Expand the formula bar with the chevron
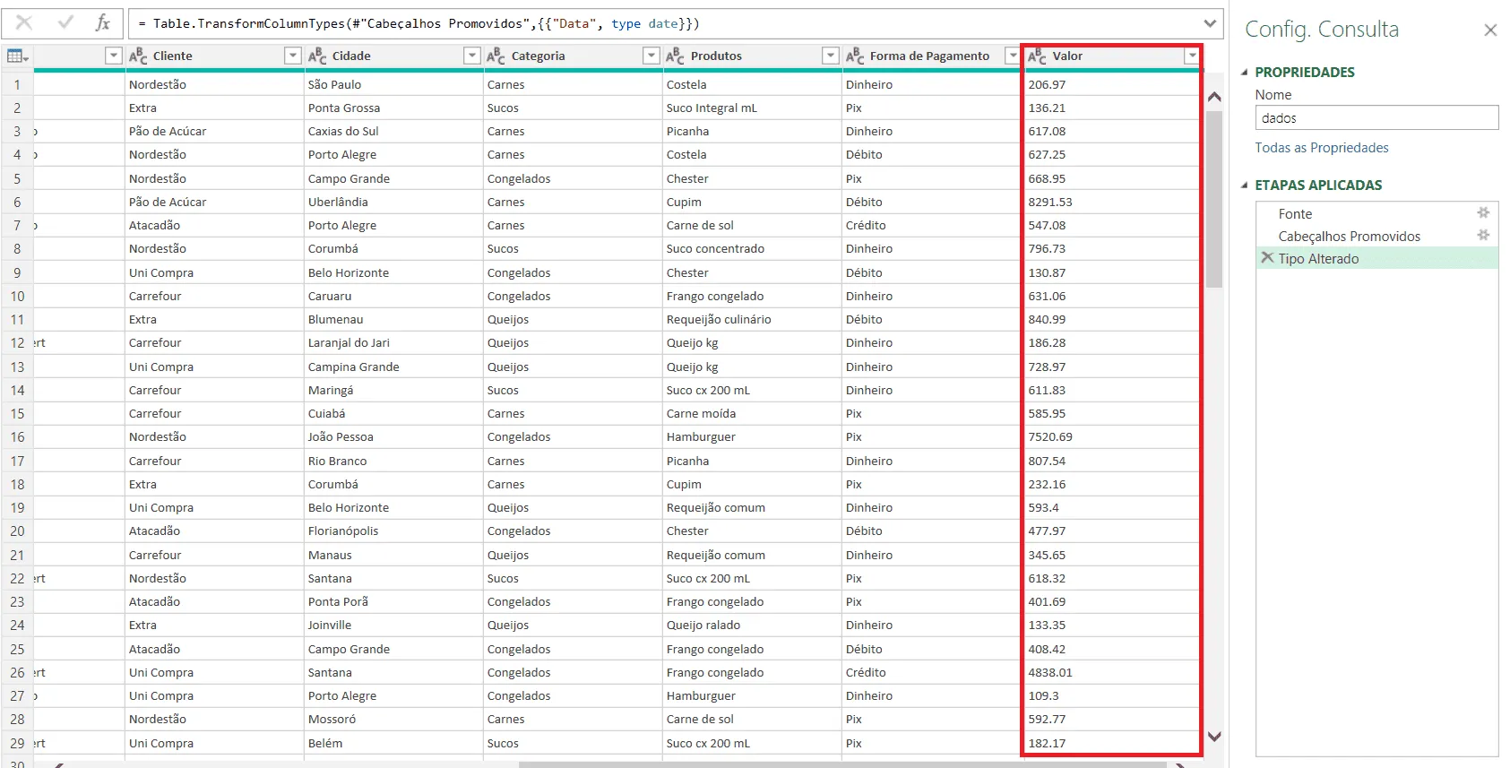This screenshot has height=768, width=1510. coord(1211,23)
